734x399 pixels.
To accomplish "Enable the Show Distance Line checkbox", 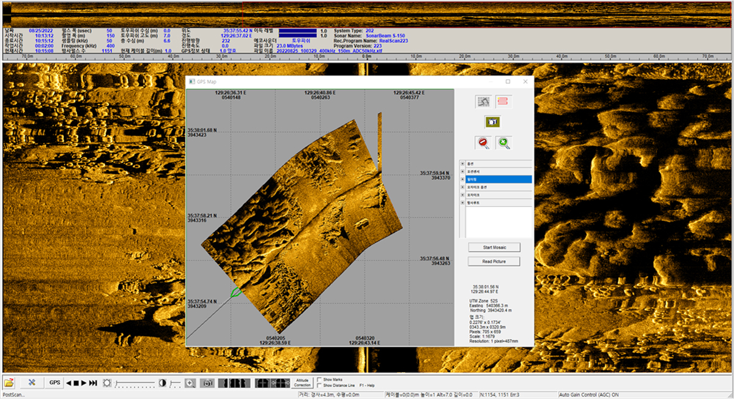I will (x=319, y=386).
